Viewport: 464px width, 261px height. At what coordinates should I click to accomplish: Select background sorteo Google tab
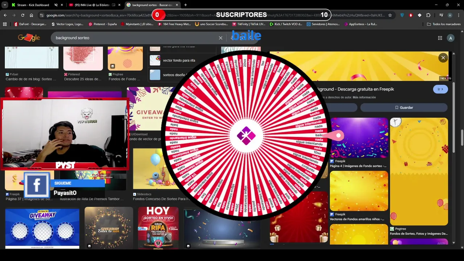152,5
